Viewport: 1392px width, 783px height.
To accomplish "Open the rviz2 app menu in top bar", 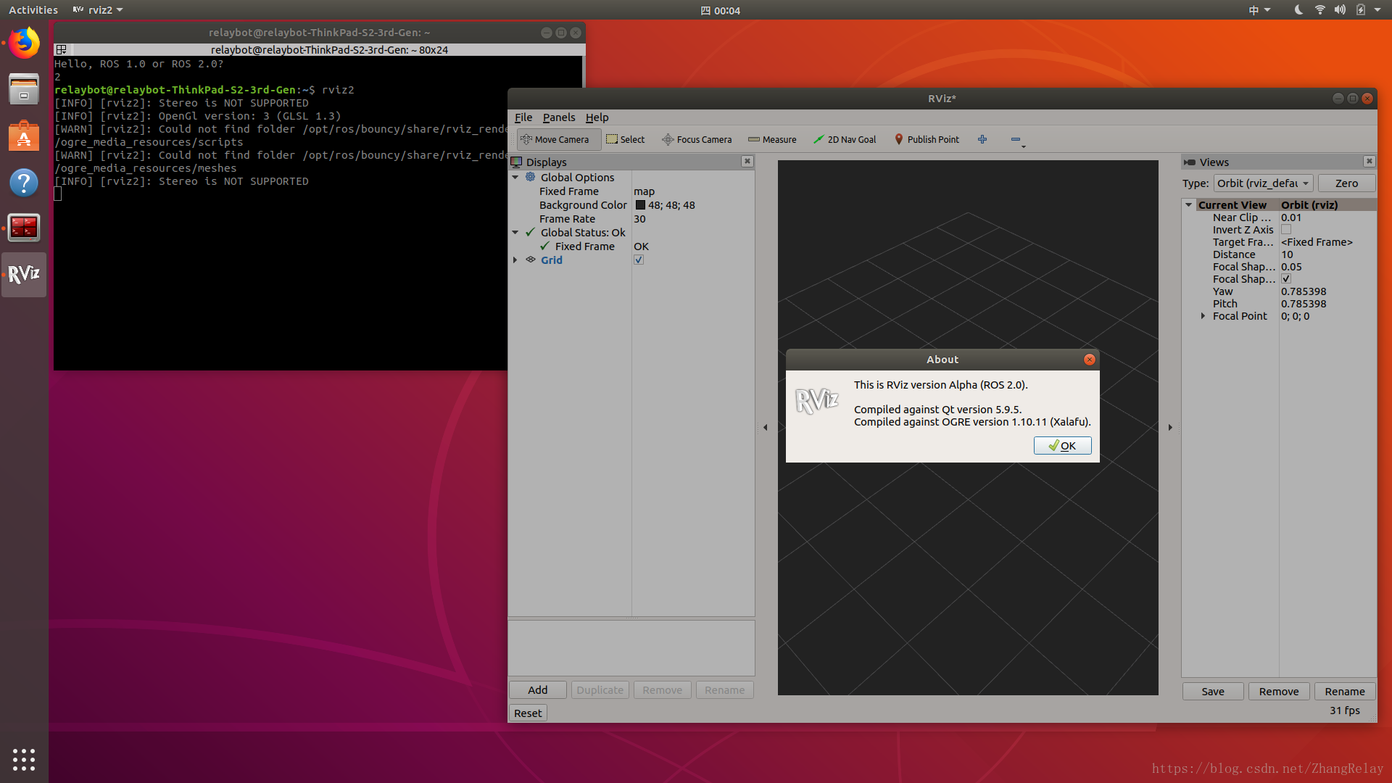I will click(98, 10).
